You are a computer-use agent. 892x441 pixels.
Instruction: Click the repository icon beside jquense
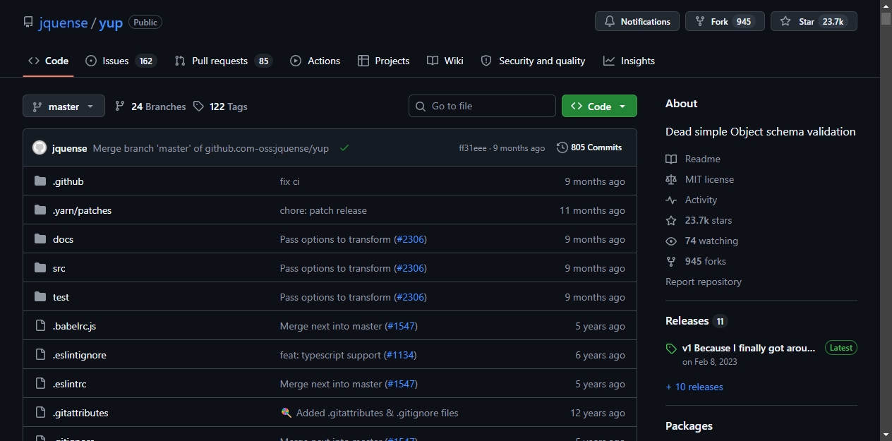[x=28, y=23]
